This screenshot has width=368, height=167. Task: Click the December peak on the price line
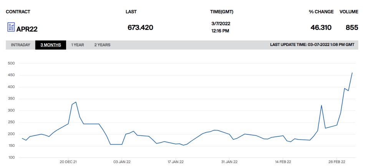[76, 102]
